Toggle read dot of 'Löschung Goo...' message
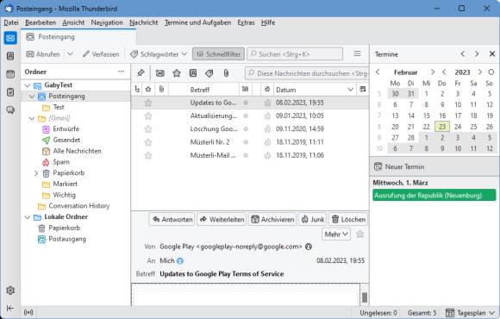Screen dimensions: 500x319 point(246,128)
